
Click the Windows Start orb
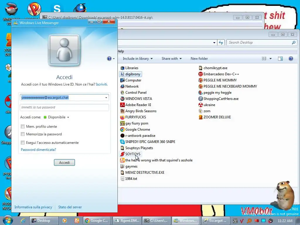[x=8, y=220]
